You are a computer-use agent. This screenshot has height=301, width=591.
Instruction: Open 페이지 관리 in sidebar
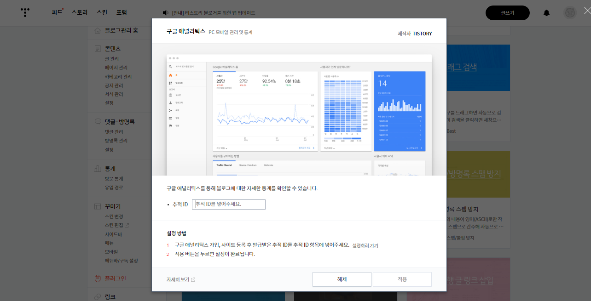(116, 68)
